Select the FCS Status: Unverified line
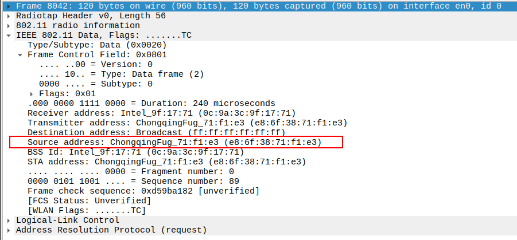Image resolution: width=517 pixels, height=240 pixels. pos(89,200)
